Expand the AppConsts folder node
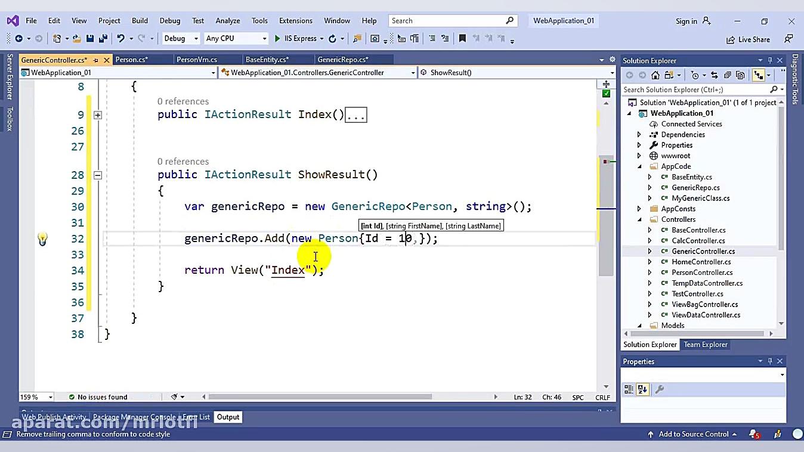This screenshot has height=452, width=804. coord(639,209)
